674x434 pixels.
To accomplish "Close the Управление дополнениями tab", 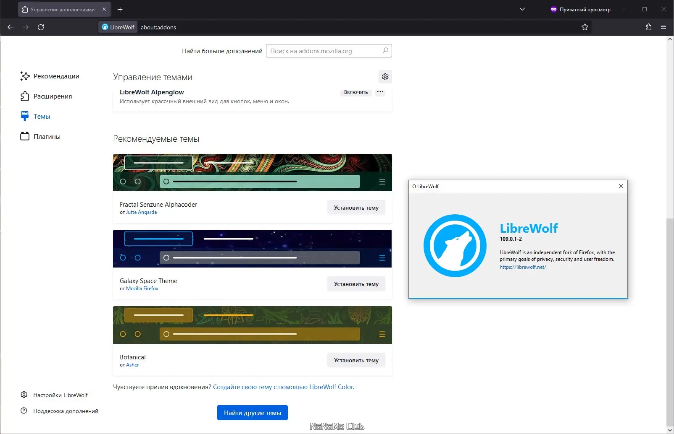I will (x=104, y=9).
